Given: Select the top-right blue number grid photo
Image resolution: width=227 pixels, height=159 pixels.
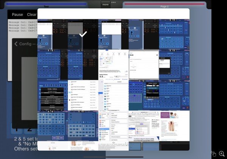Looking at the screenshot, I should (x=174, y=34).
